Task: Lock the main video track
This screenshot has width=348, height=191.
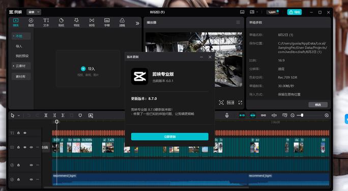Action: tap(18, 147)
